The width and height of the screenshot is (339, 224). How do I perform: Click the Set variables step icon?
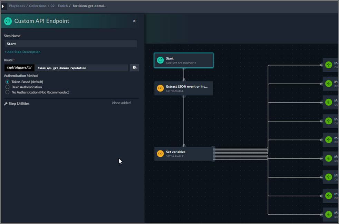tap(160, 154)
